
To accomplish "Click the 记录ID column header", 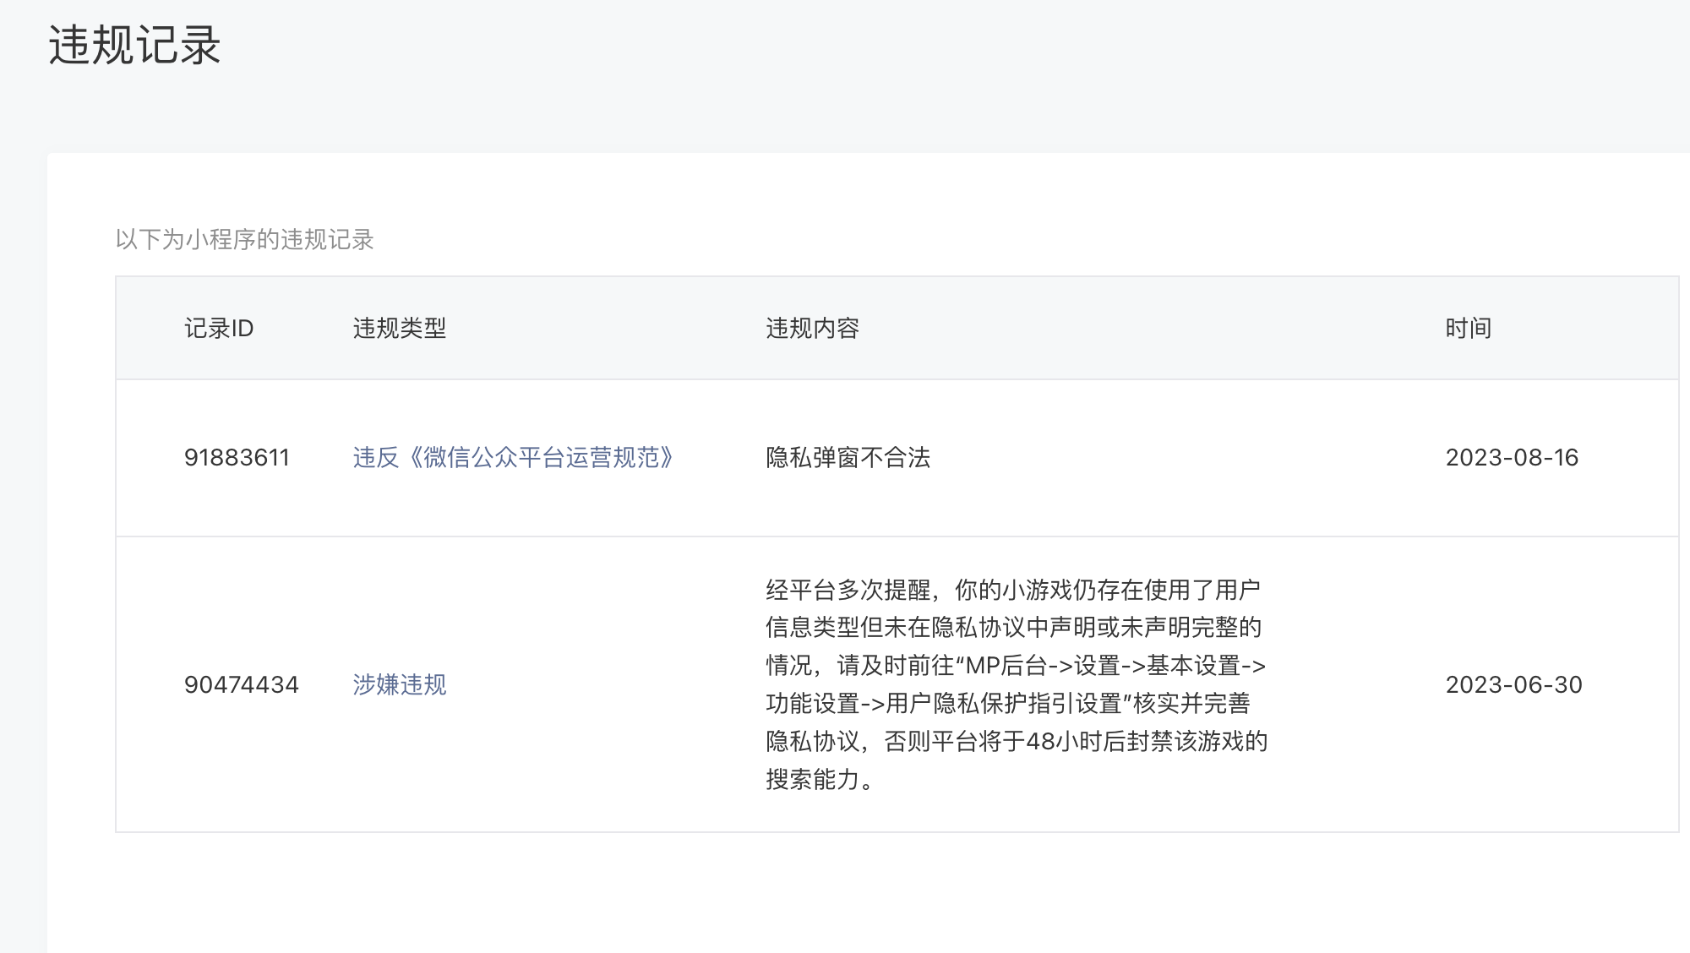I will pyautogui.click(x=219, y=329).
